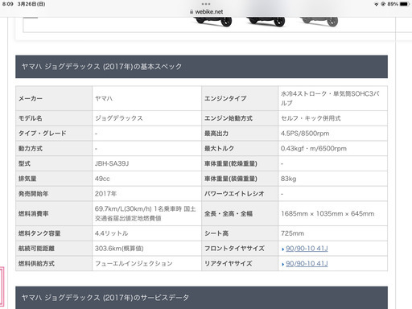Select the モデル名 label cell

pyautogui.click(x=54, y=118)
